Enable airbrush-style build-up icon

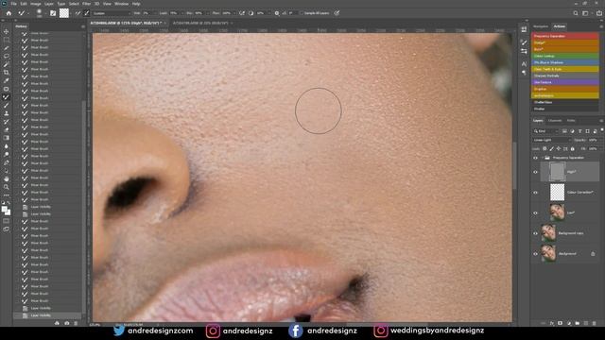(x=242, y=13)
